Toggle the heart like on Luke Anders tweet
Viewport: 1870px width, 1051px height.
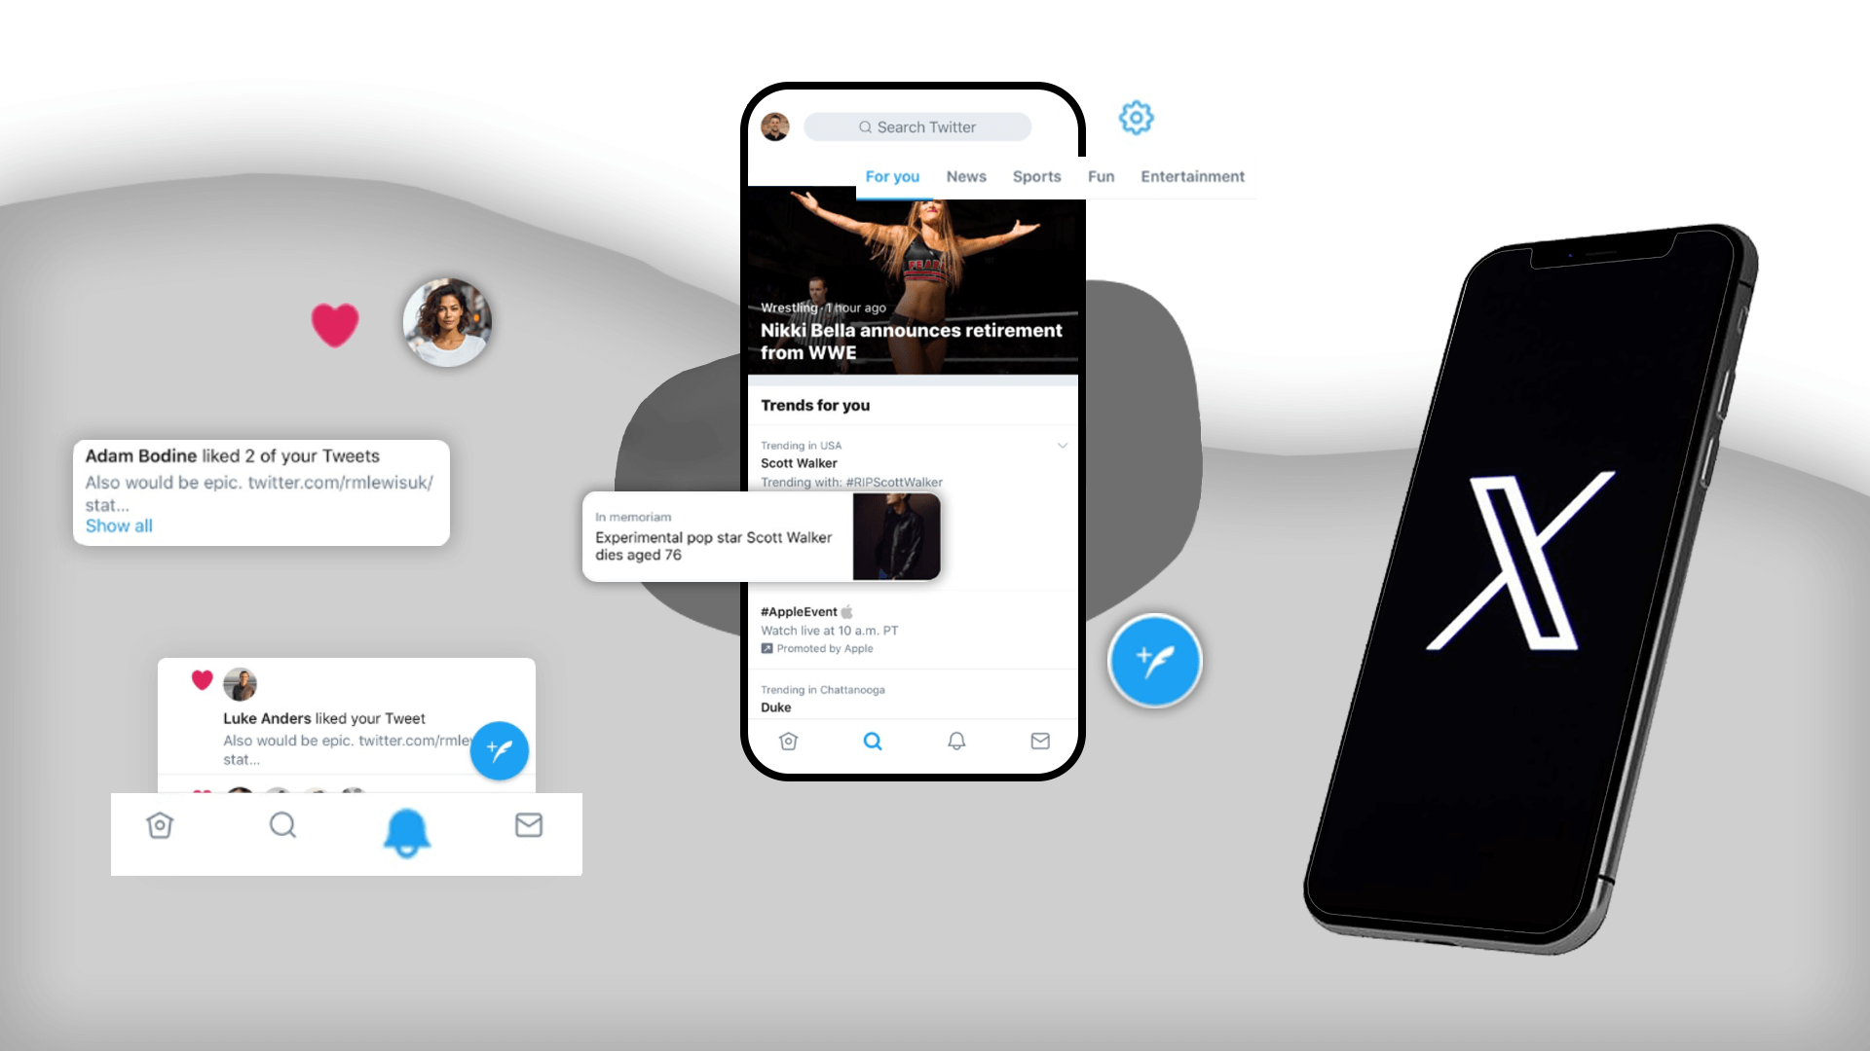click(202, 680)
